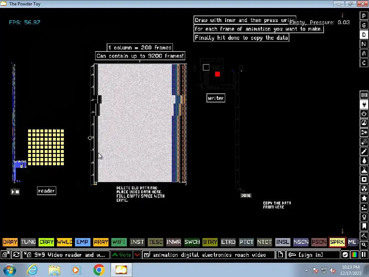Toggle the D decorations quick option

[x=364, y=35]
